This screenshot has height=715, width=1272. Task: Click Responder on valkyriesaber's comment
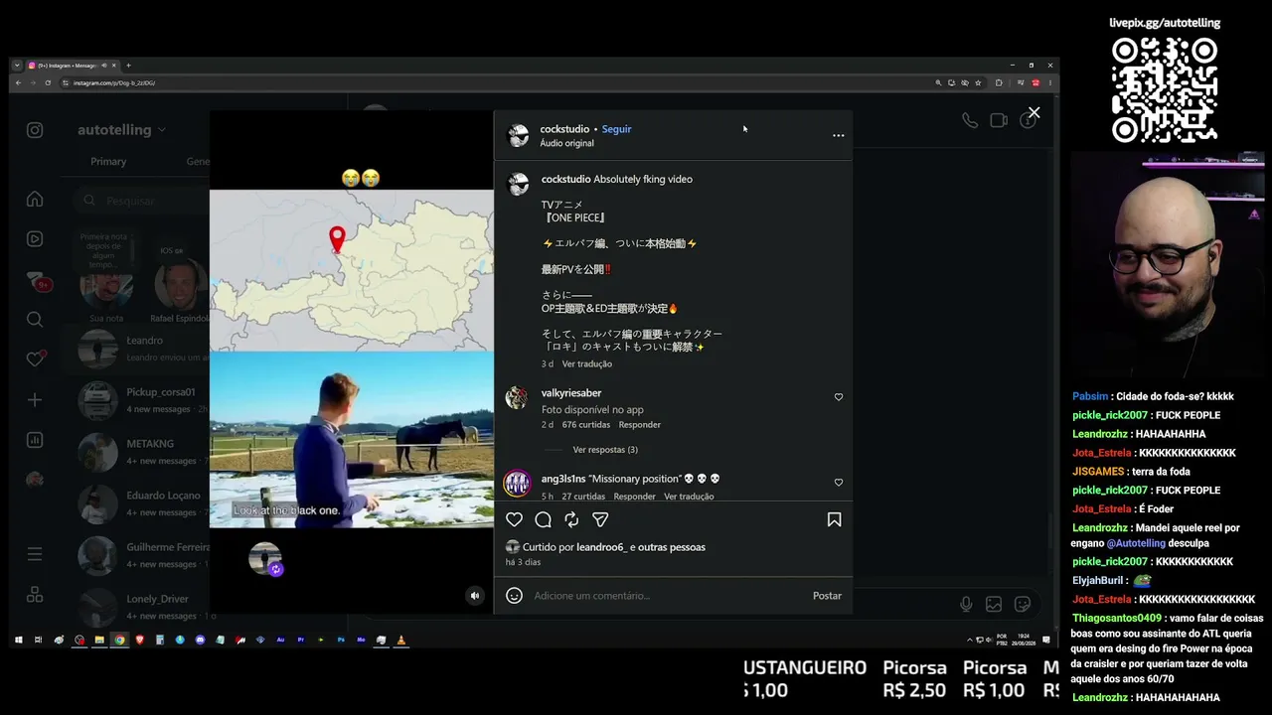pos(639,425)
